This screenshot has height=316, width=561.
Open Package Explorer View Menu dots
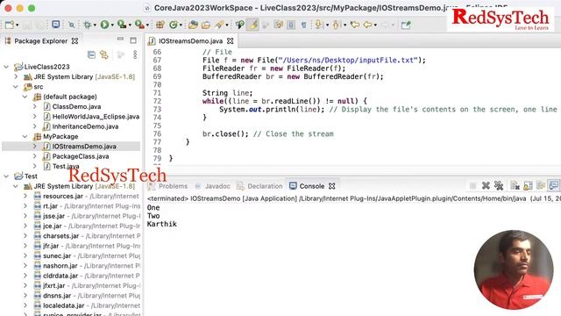click(x=135, y=54)
